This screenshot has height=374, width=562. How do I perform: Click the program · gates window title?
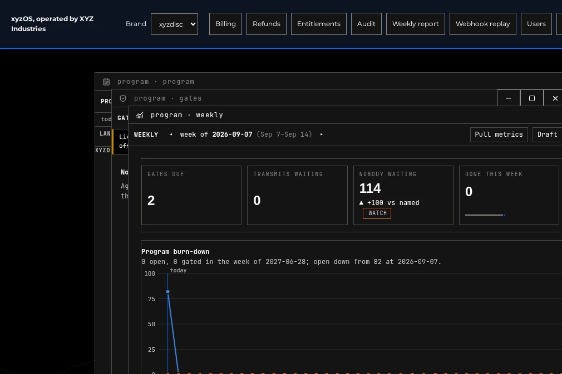tap(167, 98)
